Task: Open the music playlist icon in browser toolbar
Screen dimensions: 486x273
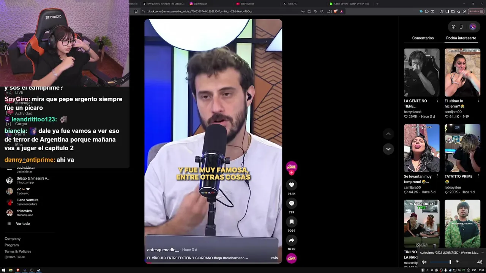Action: pyautogui.click(x=442, y=11)
